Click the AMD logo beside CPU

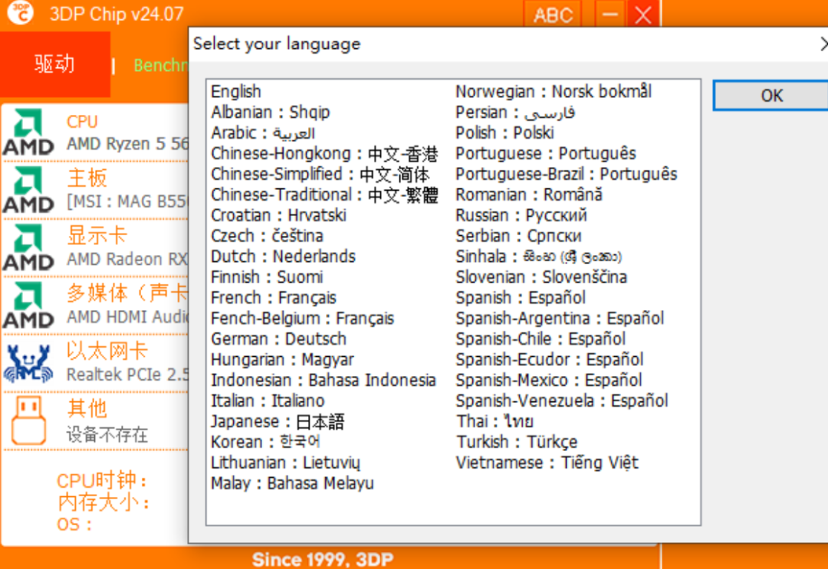click(28, 132)
